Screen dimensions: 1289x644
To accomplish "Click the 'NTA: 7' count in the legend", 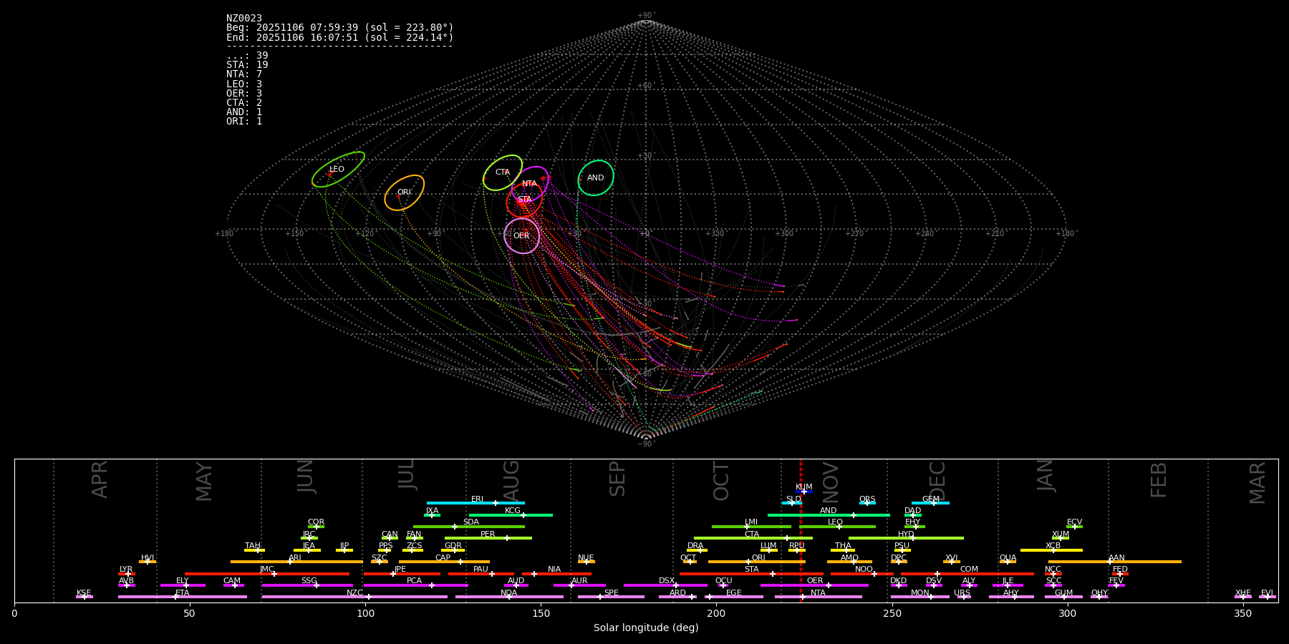I will [x=244, y=74].
